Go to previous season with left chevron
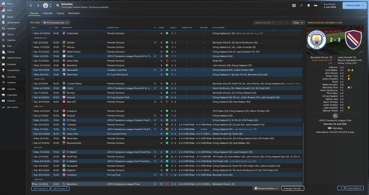Viewport: 369px width, 195px height. tap(280, 22)
